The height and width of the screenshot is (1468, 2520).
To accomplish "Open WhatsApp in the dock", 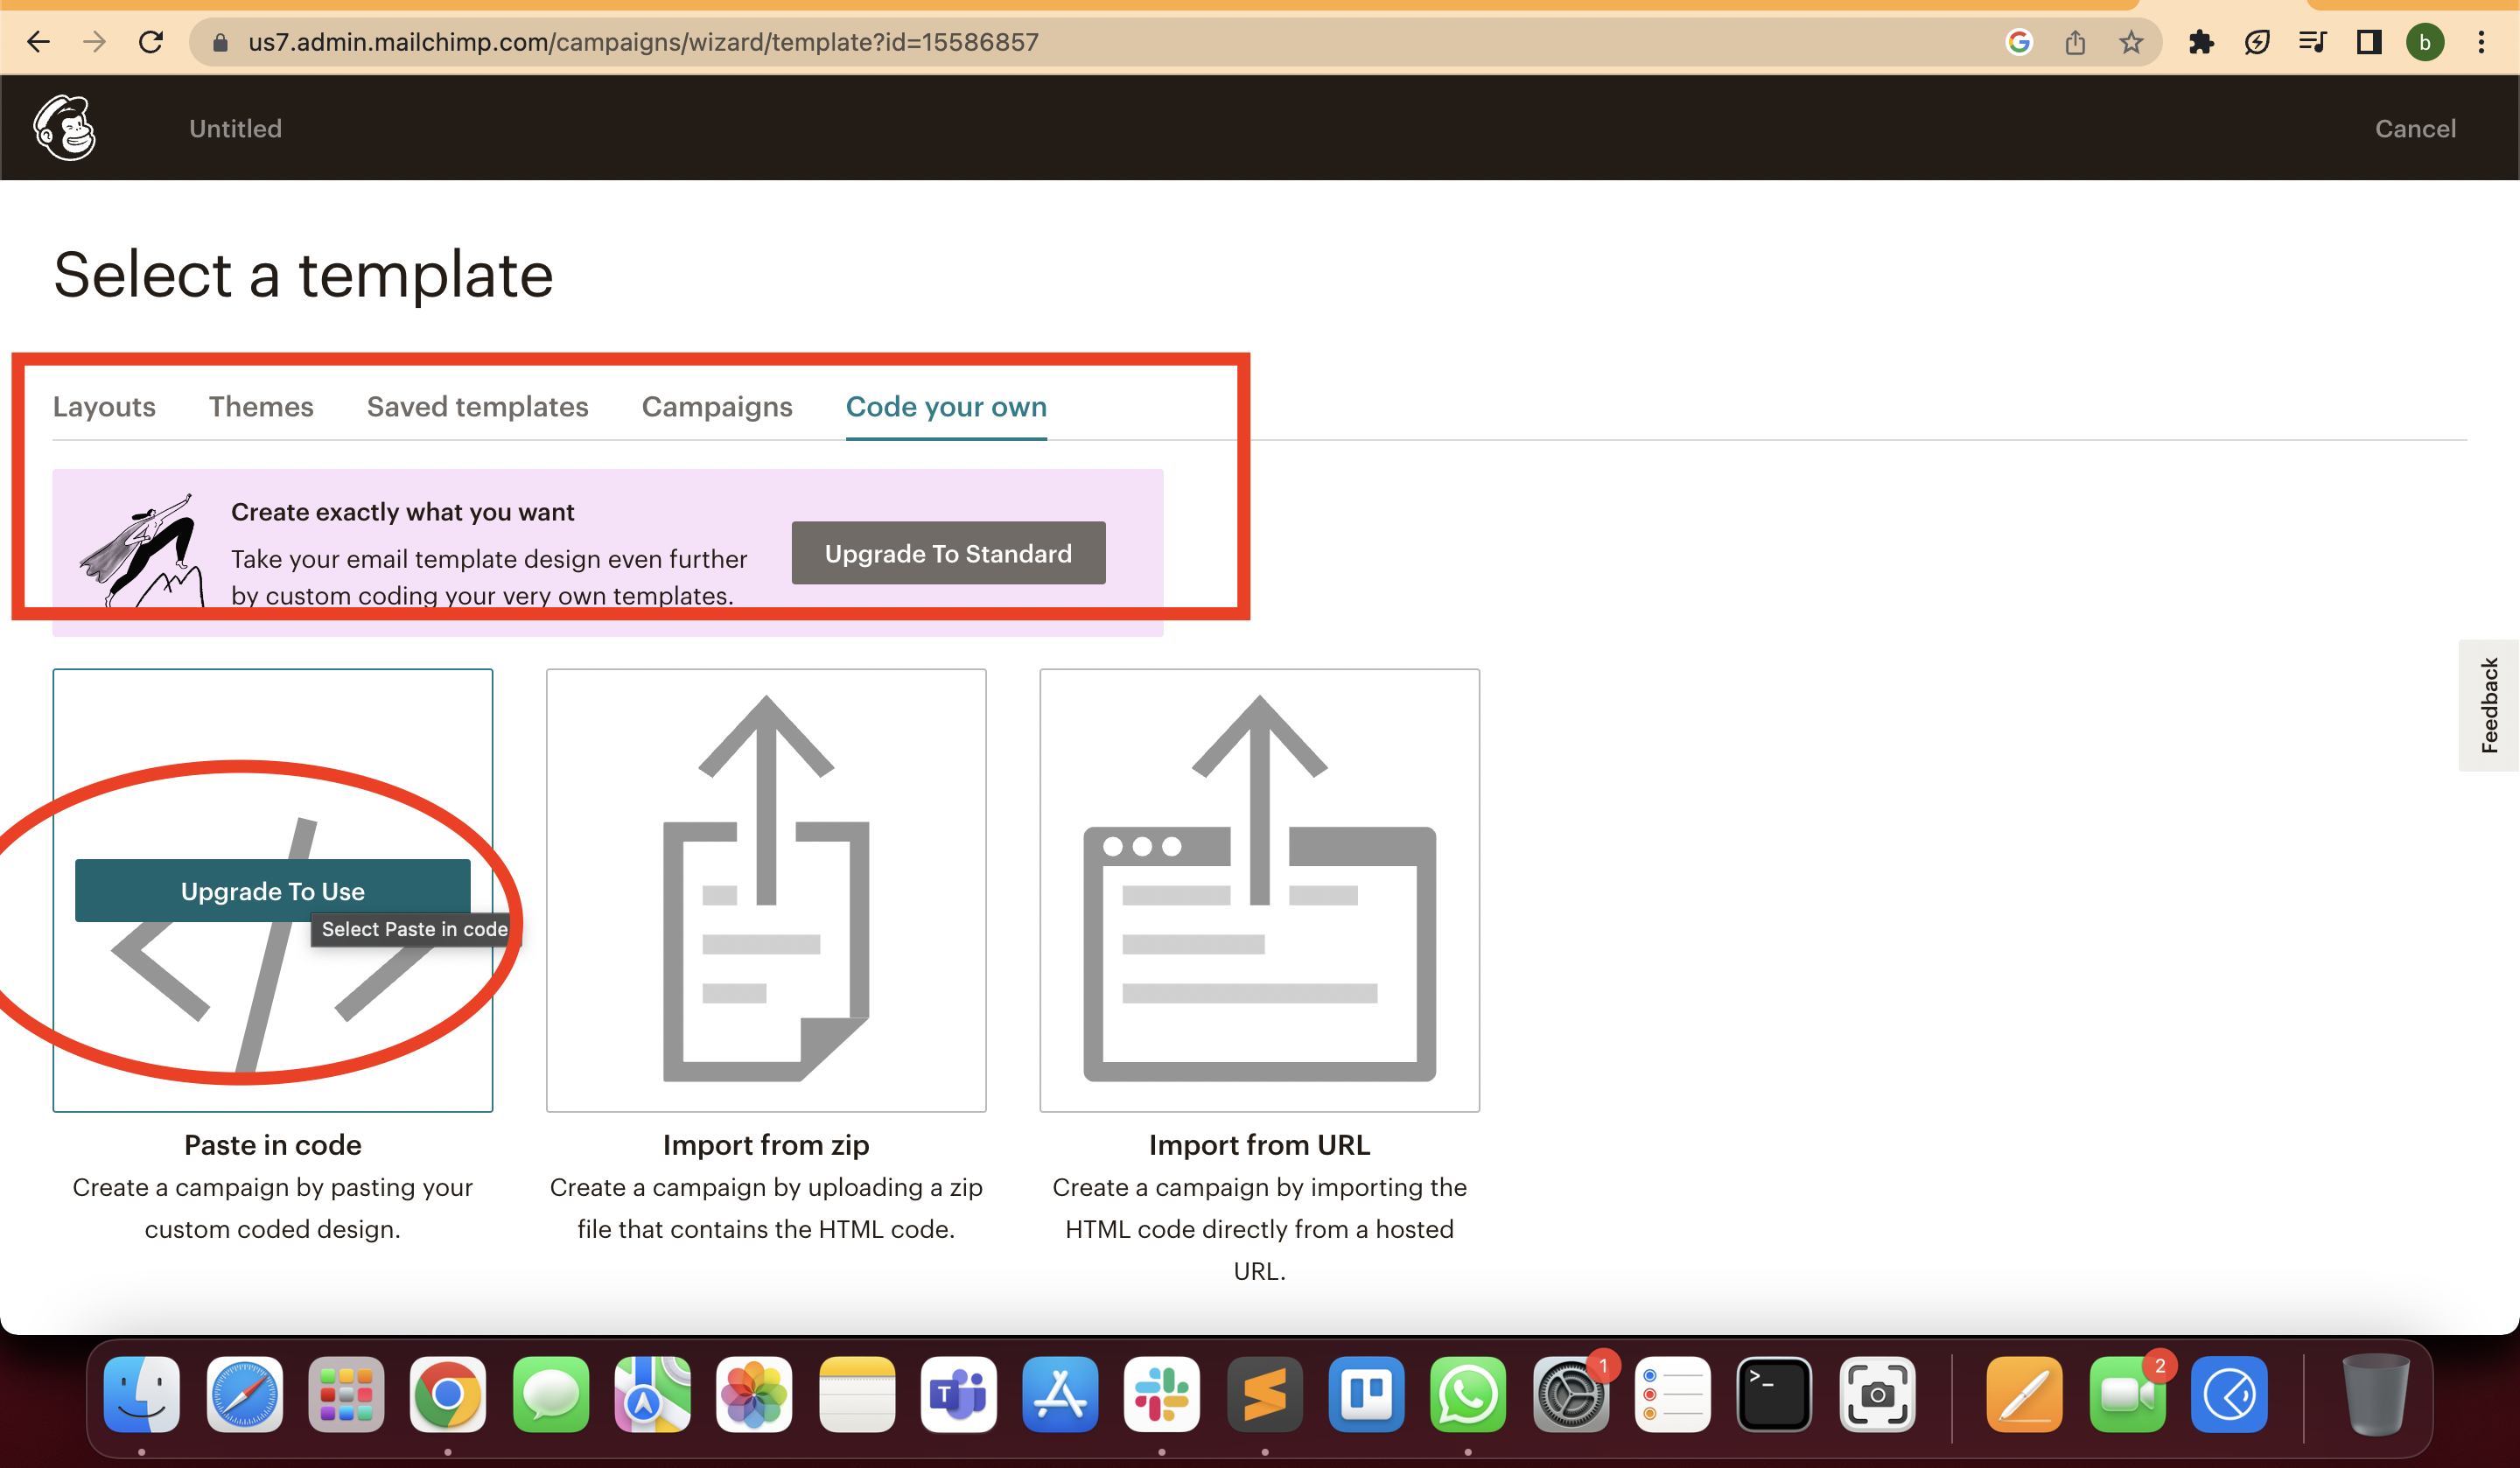I will pyautogui.click(x=1468, y=1394).
